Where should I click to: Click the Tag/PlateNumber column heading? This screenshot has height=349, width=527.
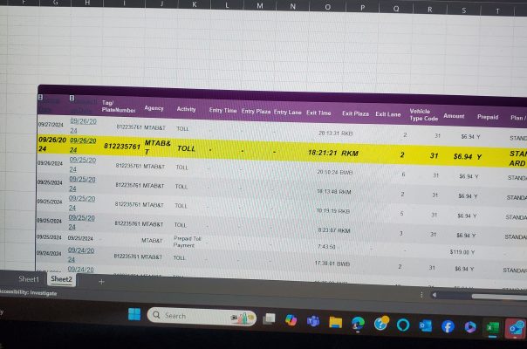click(x=119, y=106)
